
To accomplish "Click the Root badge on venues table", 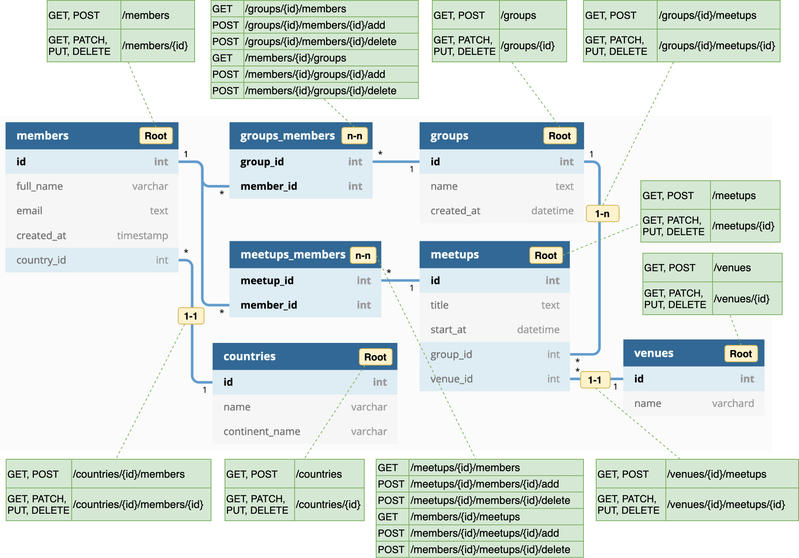I will (x=740, y=354).
